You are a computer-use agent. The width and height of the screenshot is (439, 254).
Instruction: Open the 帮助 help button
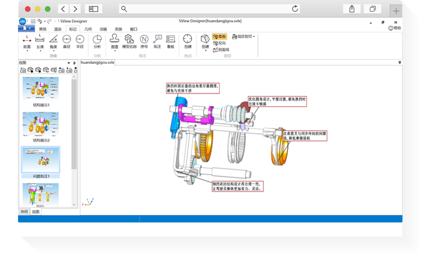pyautogui.click(x=395, y=28)
